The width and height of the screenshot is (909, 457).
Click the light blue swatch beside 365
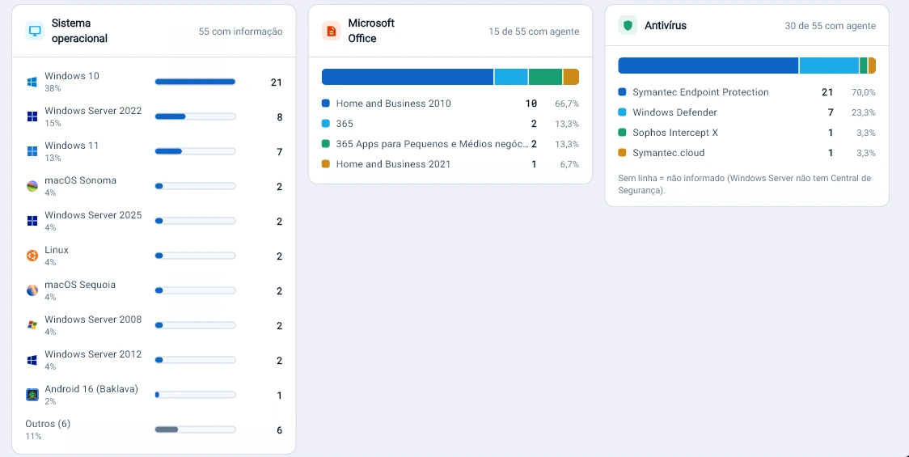pyautogui.click(x=326, y=124)
